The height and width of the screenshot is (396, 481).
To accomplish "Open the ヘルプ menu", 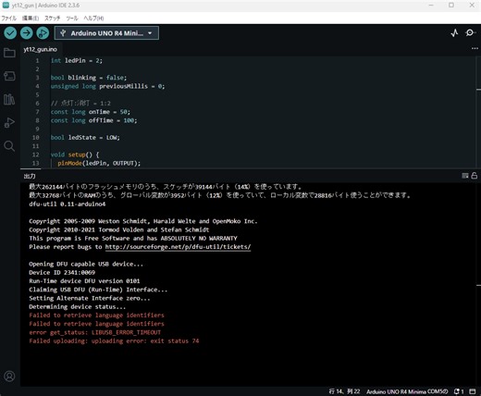I will point(93,19).
